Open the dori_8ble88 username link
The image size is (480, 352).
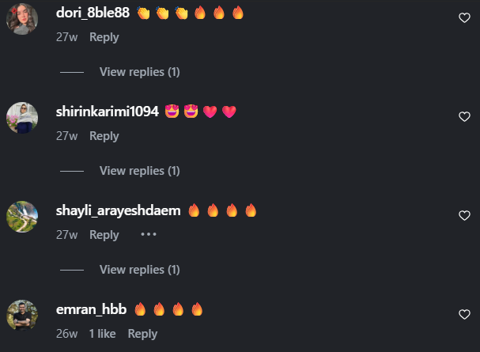tap(93, 13)
